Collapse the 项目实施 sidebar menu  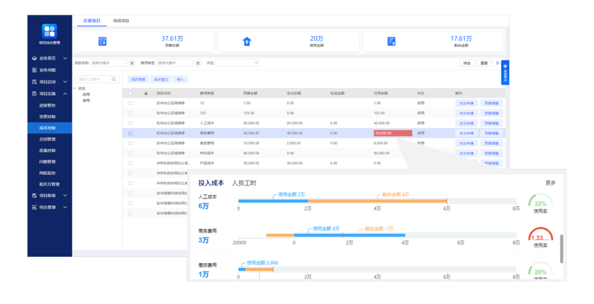point(64,94)
